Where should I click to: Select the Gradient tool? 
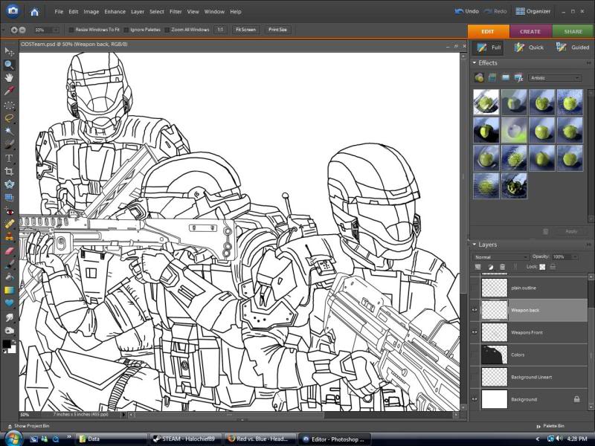(x=9, y=291)
